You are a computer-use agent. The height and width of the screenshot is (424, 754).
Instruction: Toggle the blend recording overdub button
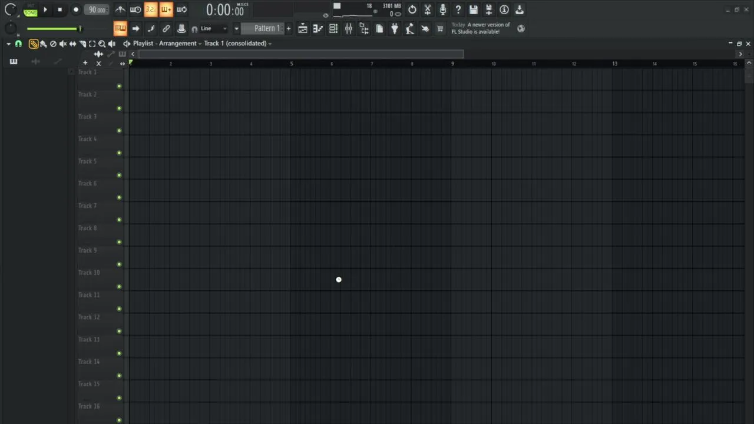click(166, 9)
